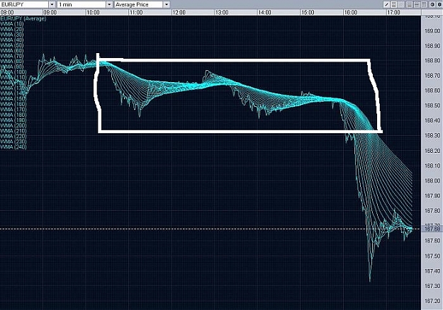
Task: Click the 15:00 time axis label
Action: (x=308, y=13)
